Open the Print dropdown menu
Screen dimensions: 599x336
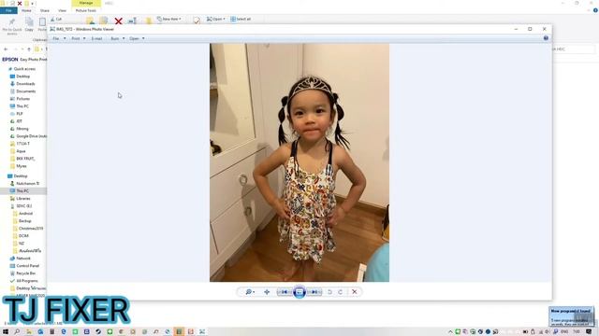(79, 38)
